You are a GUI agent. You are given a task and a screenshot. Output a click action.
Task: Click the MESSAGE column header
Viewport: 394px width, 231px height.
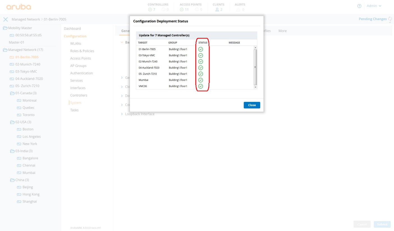234,43
